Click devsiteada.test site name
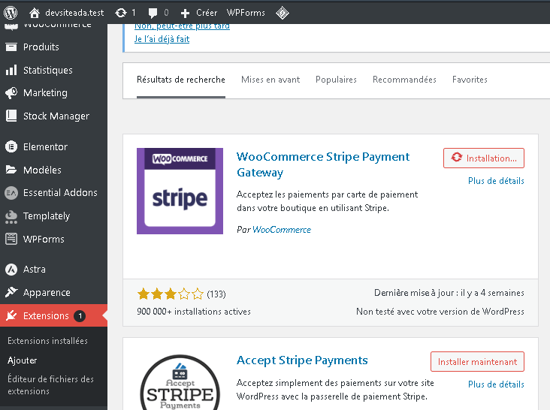Viewport: 550px width, 410px height. click(x=74, y=13)
